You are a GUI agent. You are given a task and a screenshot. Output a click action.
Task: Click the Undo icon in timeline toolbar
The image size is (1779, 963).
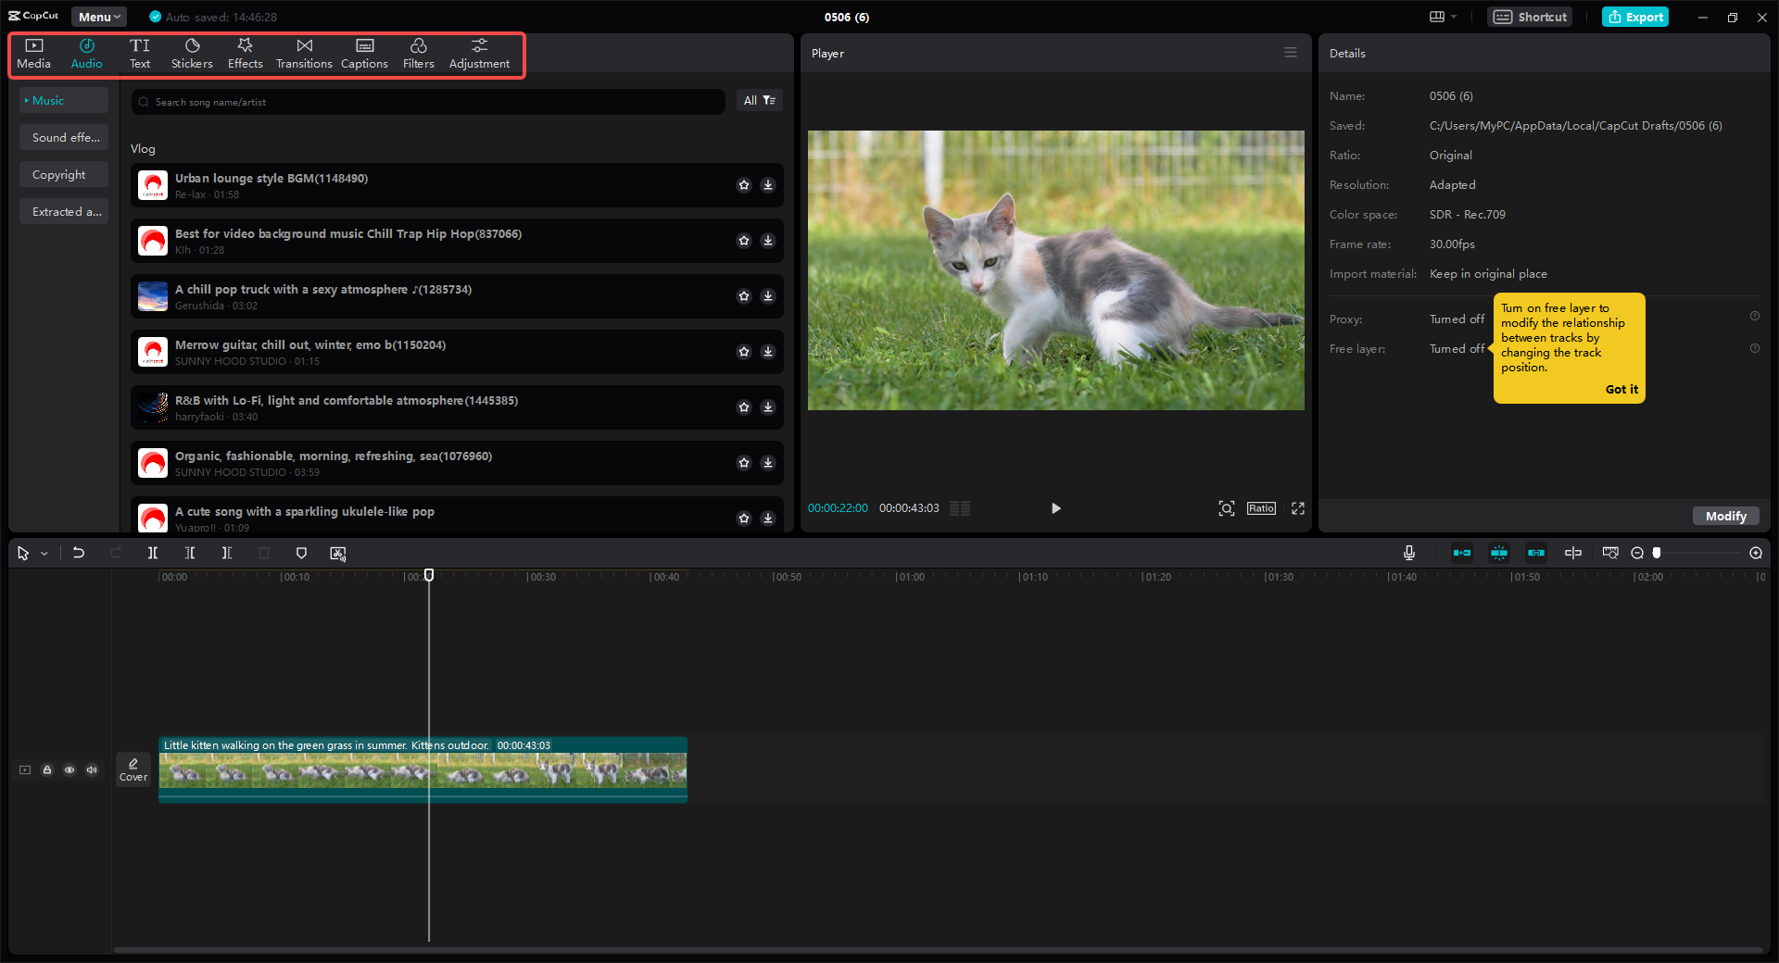[x=79, y=553]
